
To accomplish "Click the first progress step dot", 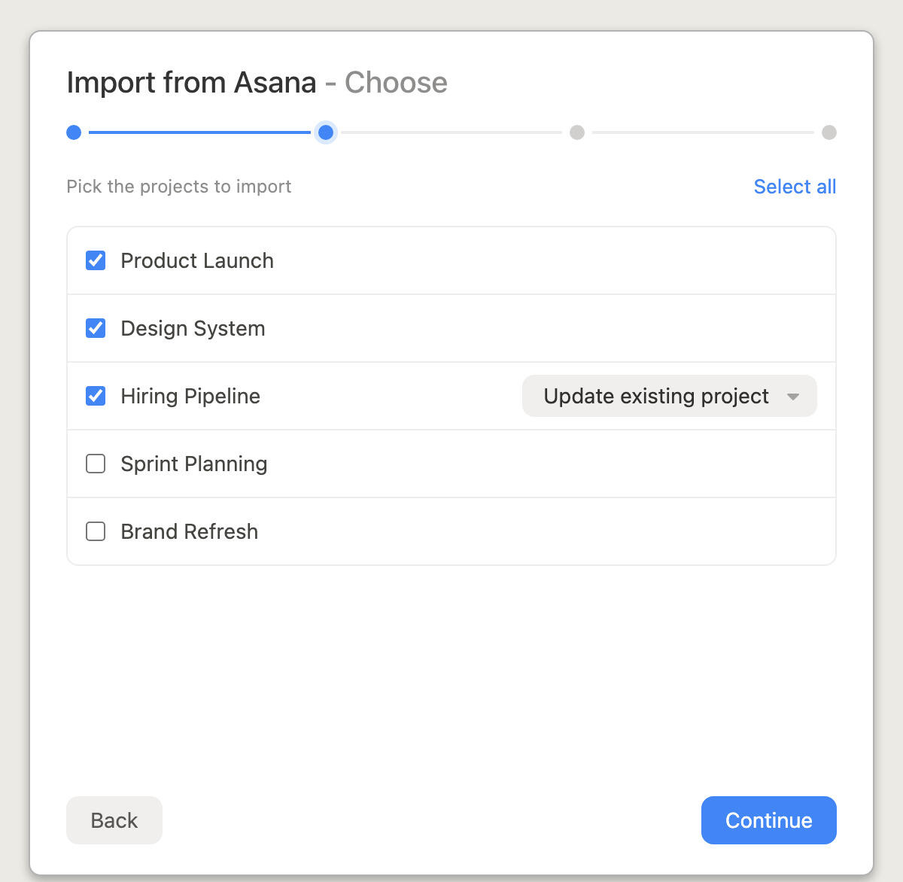I will [x=74, y=132].
